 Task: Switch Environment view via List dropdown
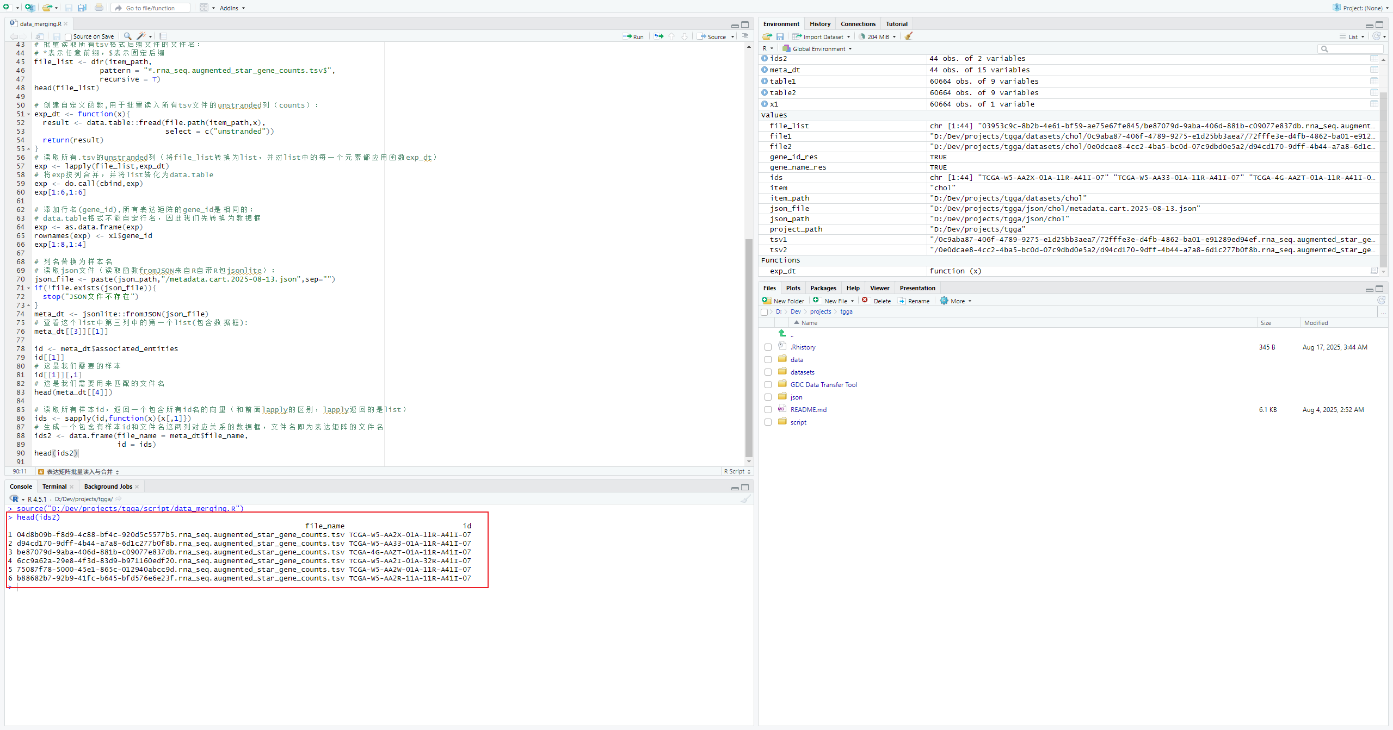(1352, 36)
